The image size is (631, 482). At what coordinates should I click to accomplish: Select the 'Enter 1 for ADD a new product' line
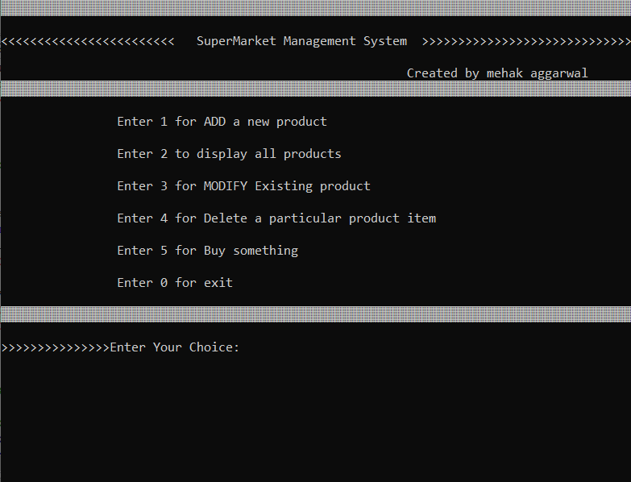click(222, 122)
